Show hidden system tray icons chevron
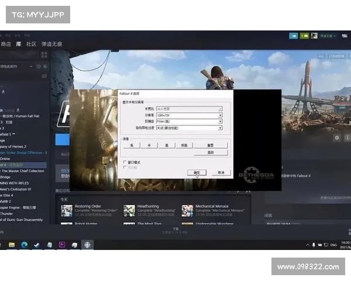The height and width of the screenshot is (281, 351). click(x=308, y=245)
